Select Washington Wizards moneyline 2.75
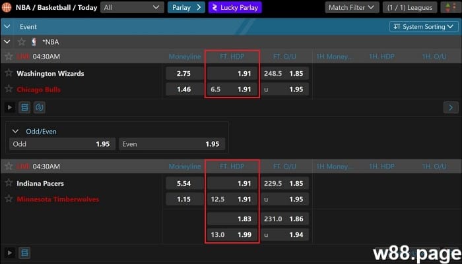462x264 pixels. (184, 74)
